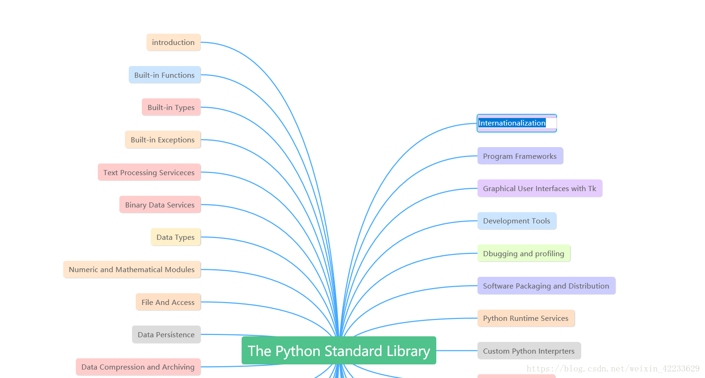Click the Internationalization text edit field
The width and height of the screenshot is (705, 378).
click(517, 123)
